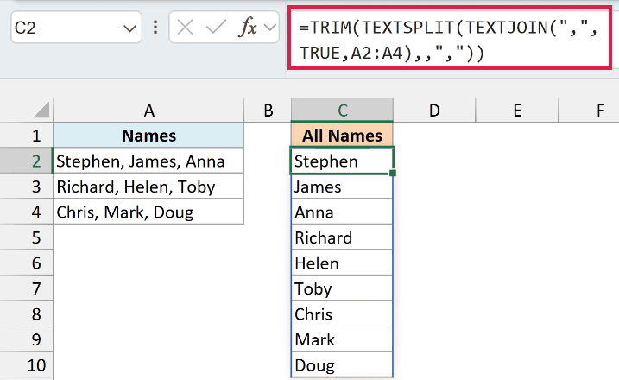This screenshot has height=380, width=619.
Task: Click the three-dot formula bar handle
Action: point(155,28)
